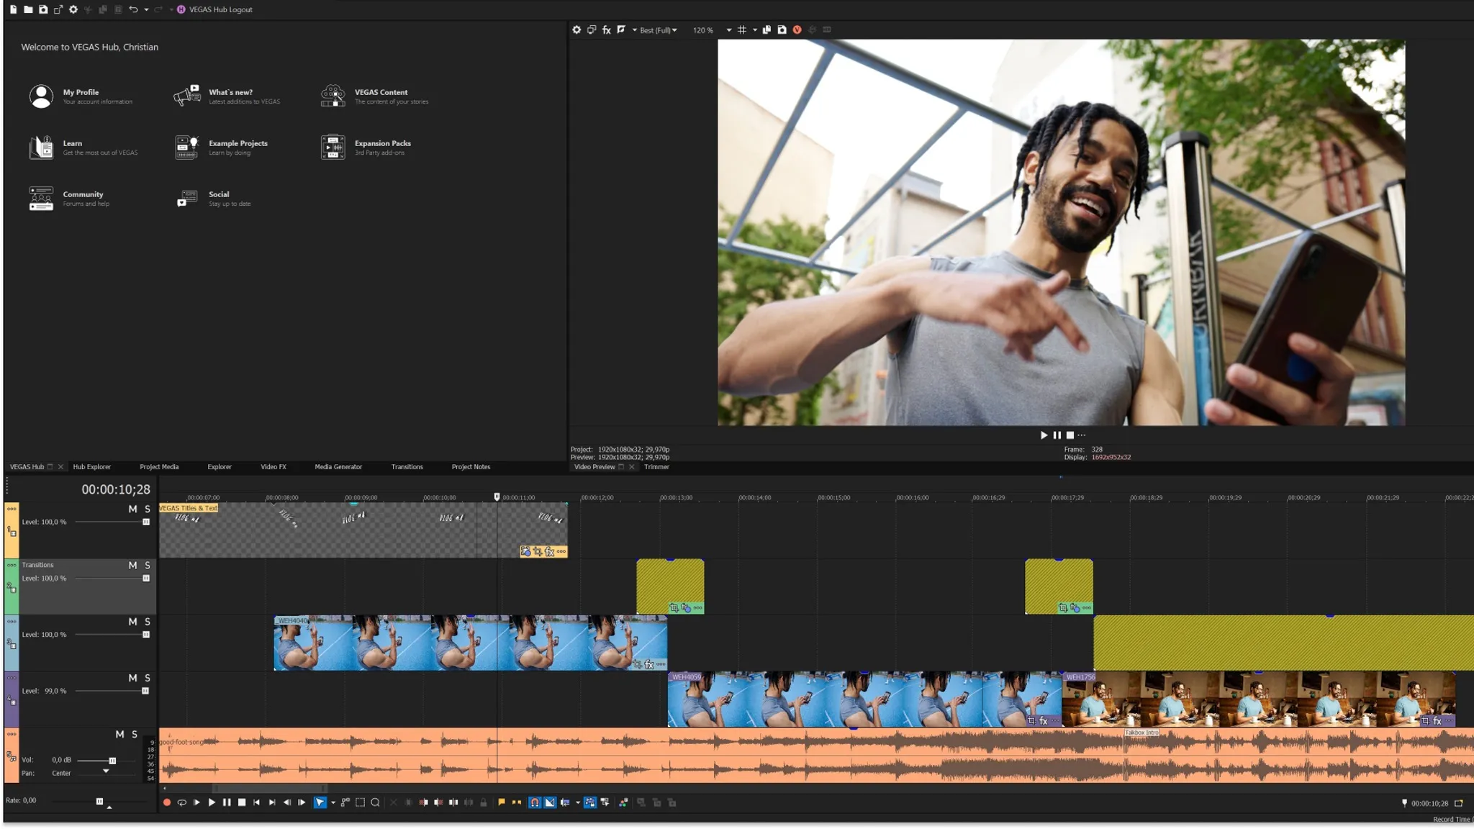
Task: Open Example Projects in Hub
Action: tap(221, 148)
